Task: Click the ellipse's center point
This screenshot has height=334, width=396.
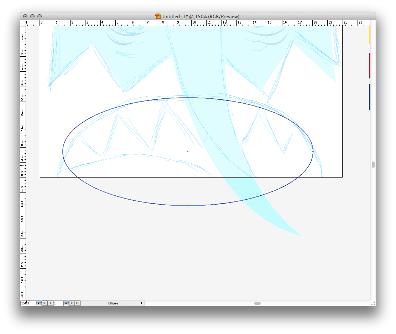Action: click(188, 151)
